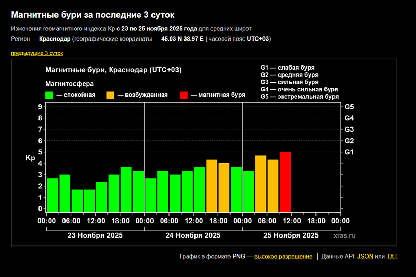
Task: Open the «высокое разрешение» PNG link
Action: point(283,257)
